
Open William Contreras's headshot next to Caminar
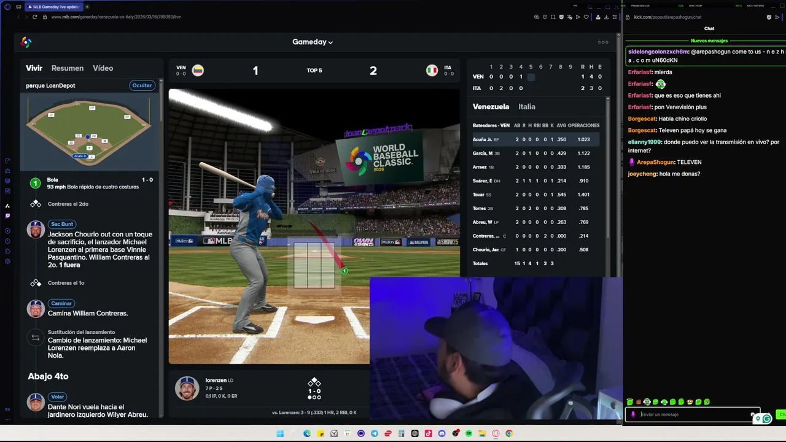(x=36, y=309)
